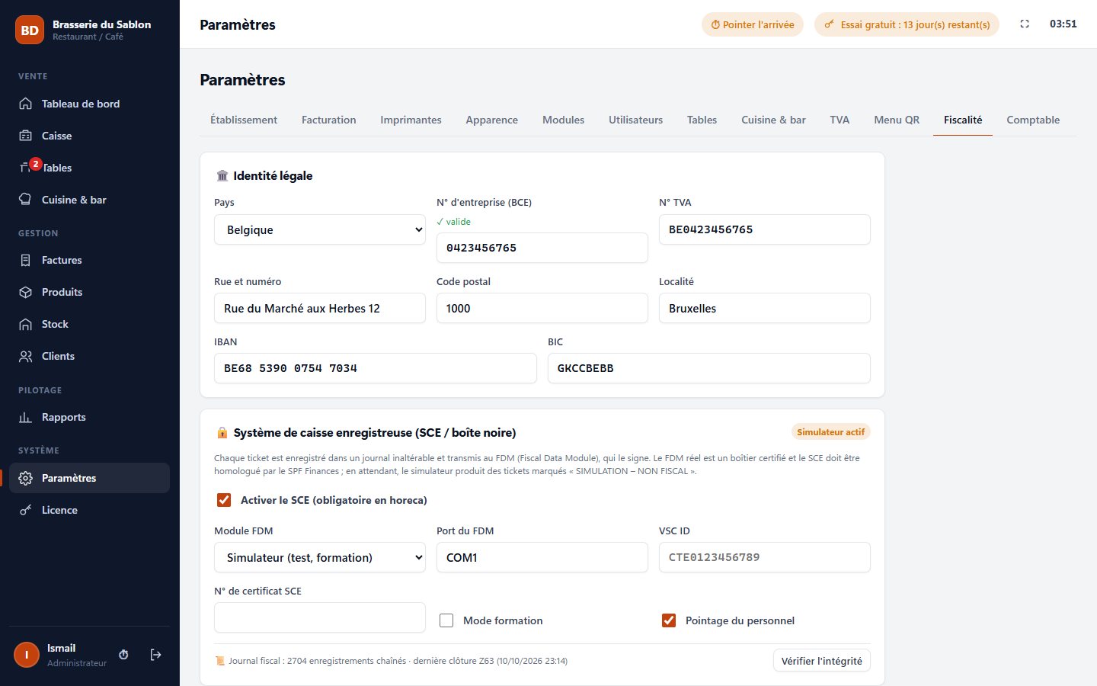Image resolution: width=1097 pixels, height=686 pixels.
Task: Open Factures invoice icon in sidebar
Action: tap(25, 260)
